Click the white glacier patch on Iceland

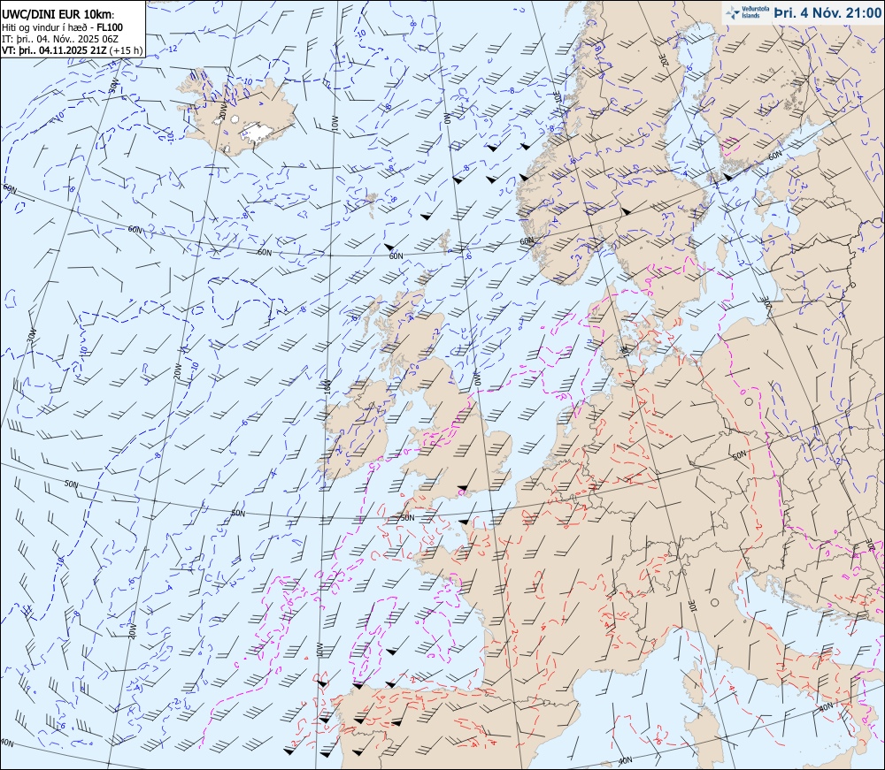[258, 133]
